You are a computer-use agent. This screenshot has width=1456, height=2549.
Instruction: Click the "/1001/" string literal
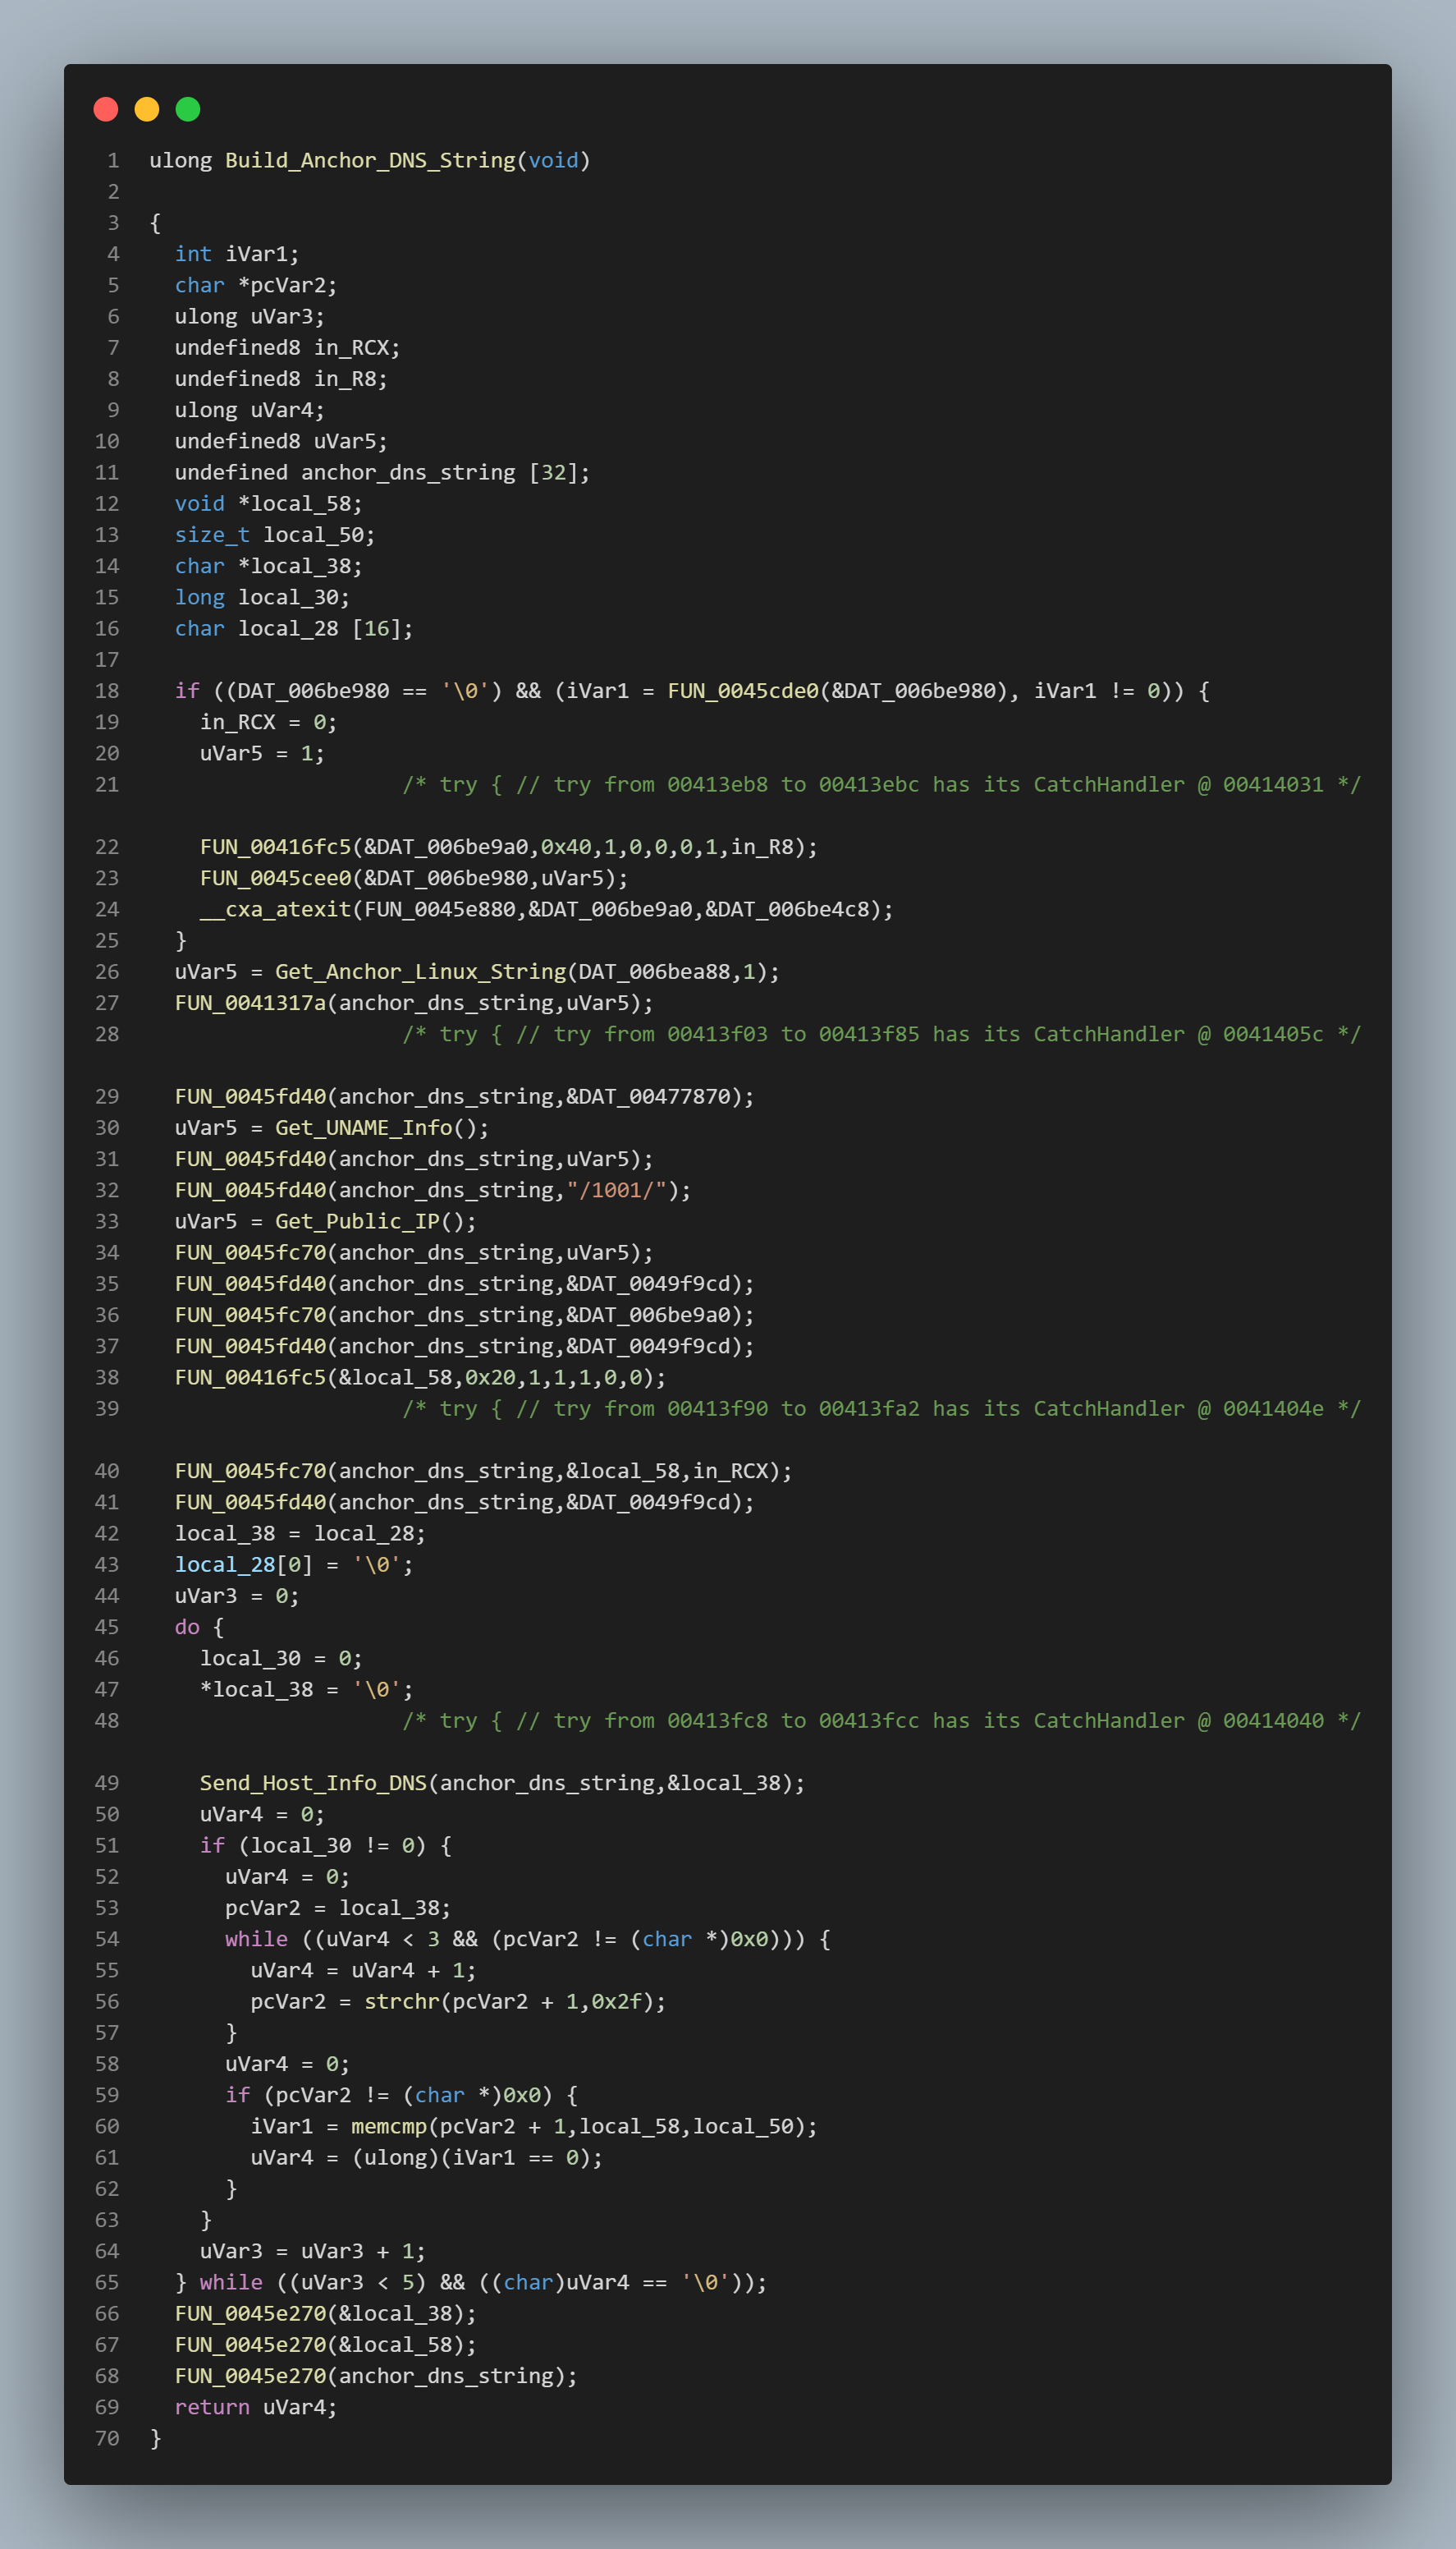pyautogui.click(x=617, y=1191)
